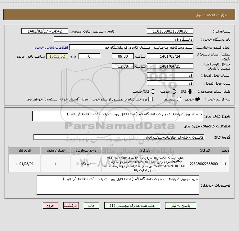The width and height of the screenshot is (239, 231).
Task: Select the کالا/خدمت radio button
Action: [x=153, y=91]
